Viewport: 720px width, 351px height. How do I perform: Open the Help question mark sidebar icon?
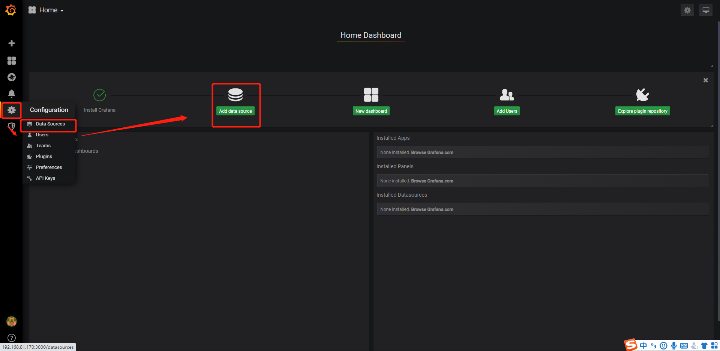[x=12, y=338]
